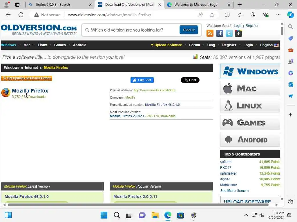This screenshot has height=222, width=297.
Task: Switch to Welcome to Microsoft Edge tab
Action: click(196, 5)
